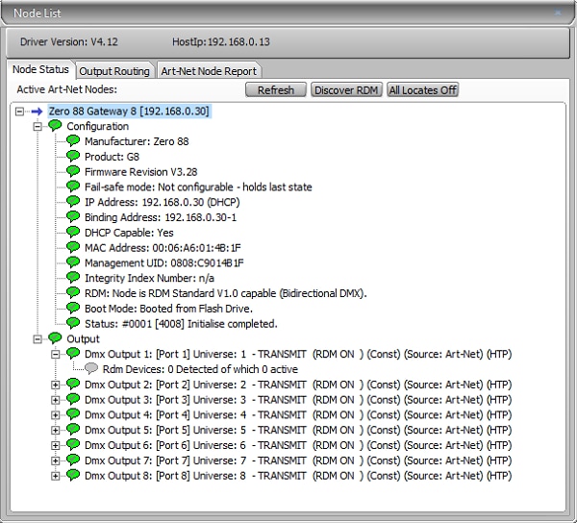Expand Dmx Output 8 row

[x=56, y=476]
